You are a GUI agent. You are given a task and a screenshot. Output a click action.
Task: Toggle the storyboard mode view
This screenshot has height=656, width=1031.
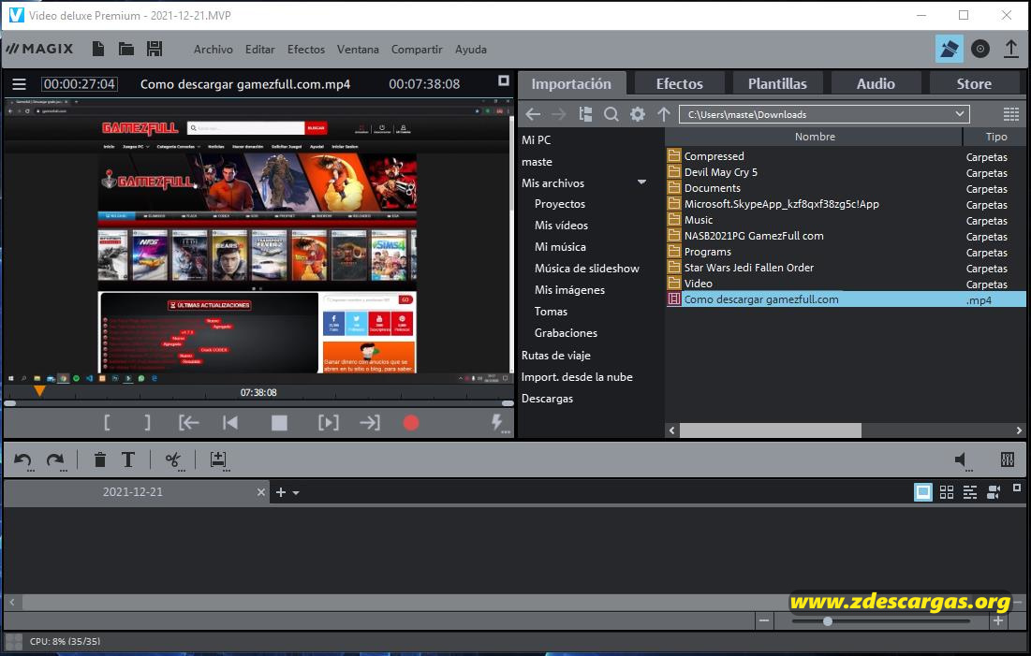pyautogui.click(x=923, y=491)
